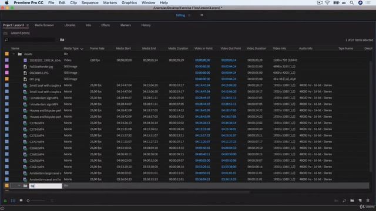Click the video icon of 20180107 clip
376x211 pixels.
coord(25,60)
